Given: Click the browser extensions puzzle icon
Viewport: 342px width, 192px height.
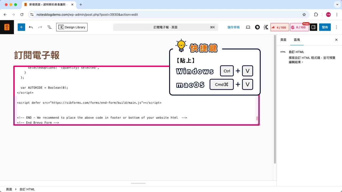Looking at the screenshot, I should [316, 15].
